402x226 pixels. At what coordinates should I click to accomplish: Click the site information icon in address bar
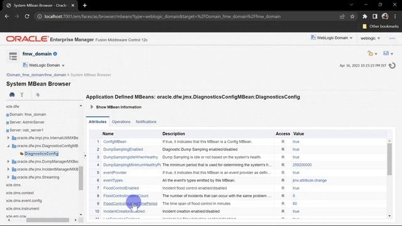40,16
